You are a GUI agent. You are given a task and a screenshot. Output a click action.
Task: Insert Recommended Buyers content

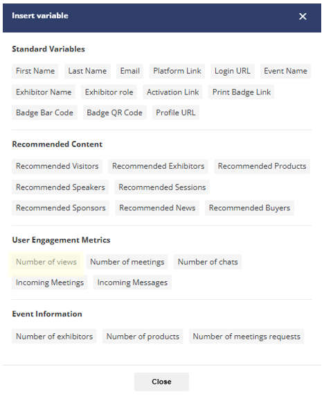[x=249, y=208]
